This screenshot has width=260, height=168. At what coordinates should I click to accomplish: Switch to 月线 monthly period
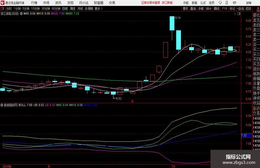(80, 9)
